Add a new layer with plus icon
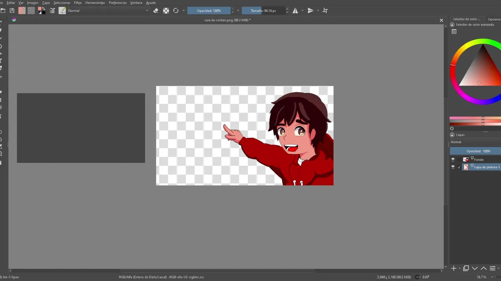Screen dimensions: 501x281 454,268
